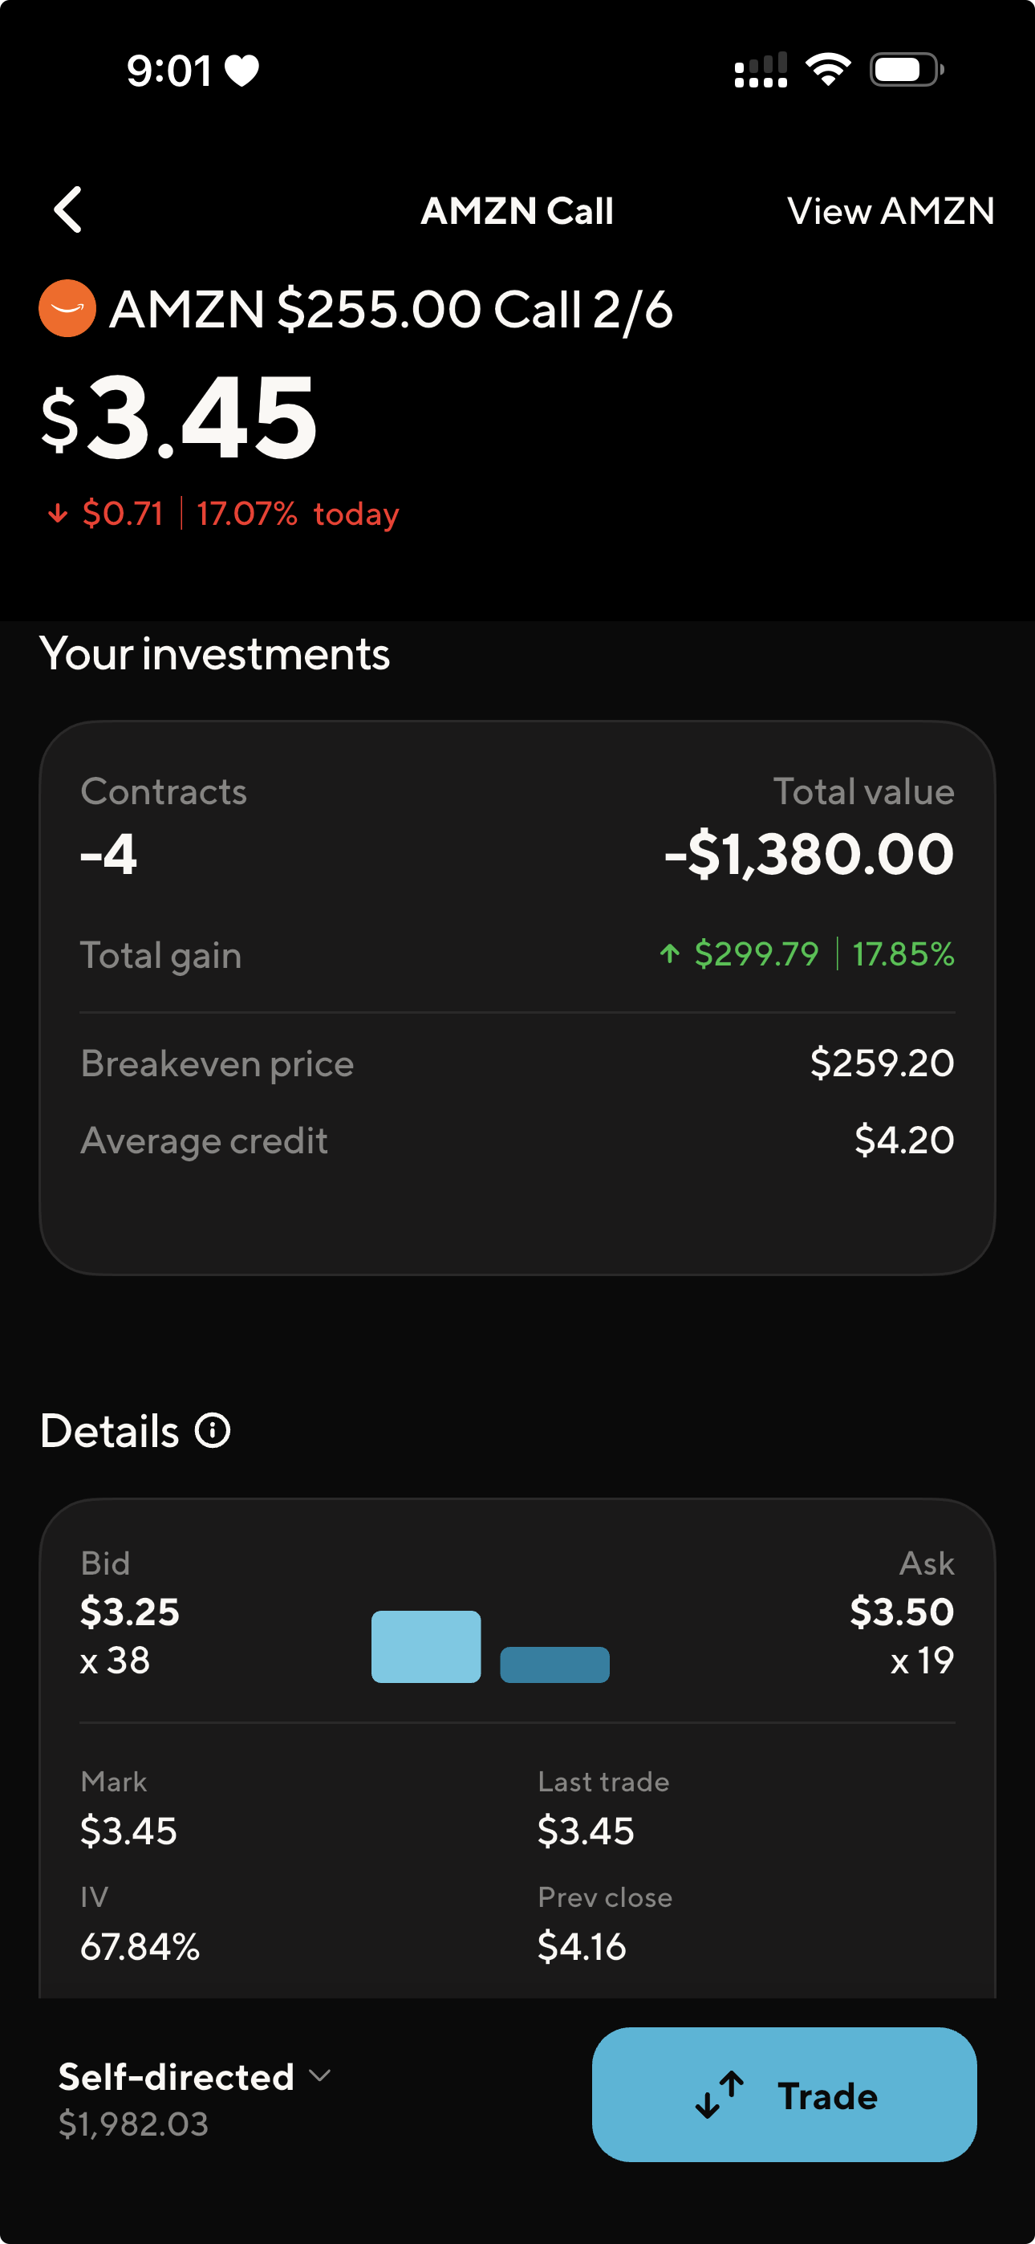The width and height of the screenshot is (1035, 2244).
Task: Tap the green up arrow by Total gain
Action: click(669, 954)
